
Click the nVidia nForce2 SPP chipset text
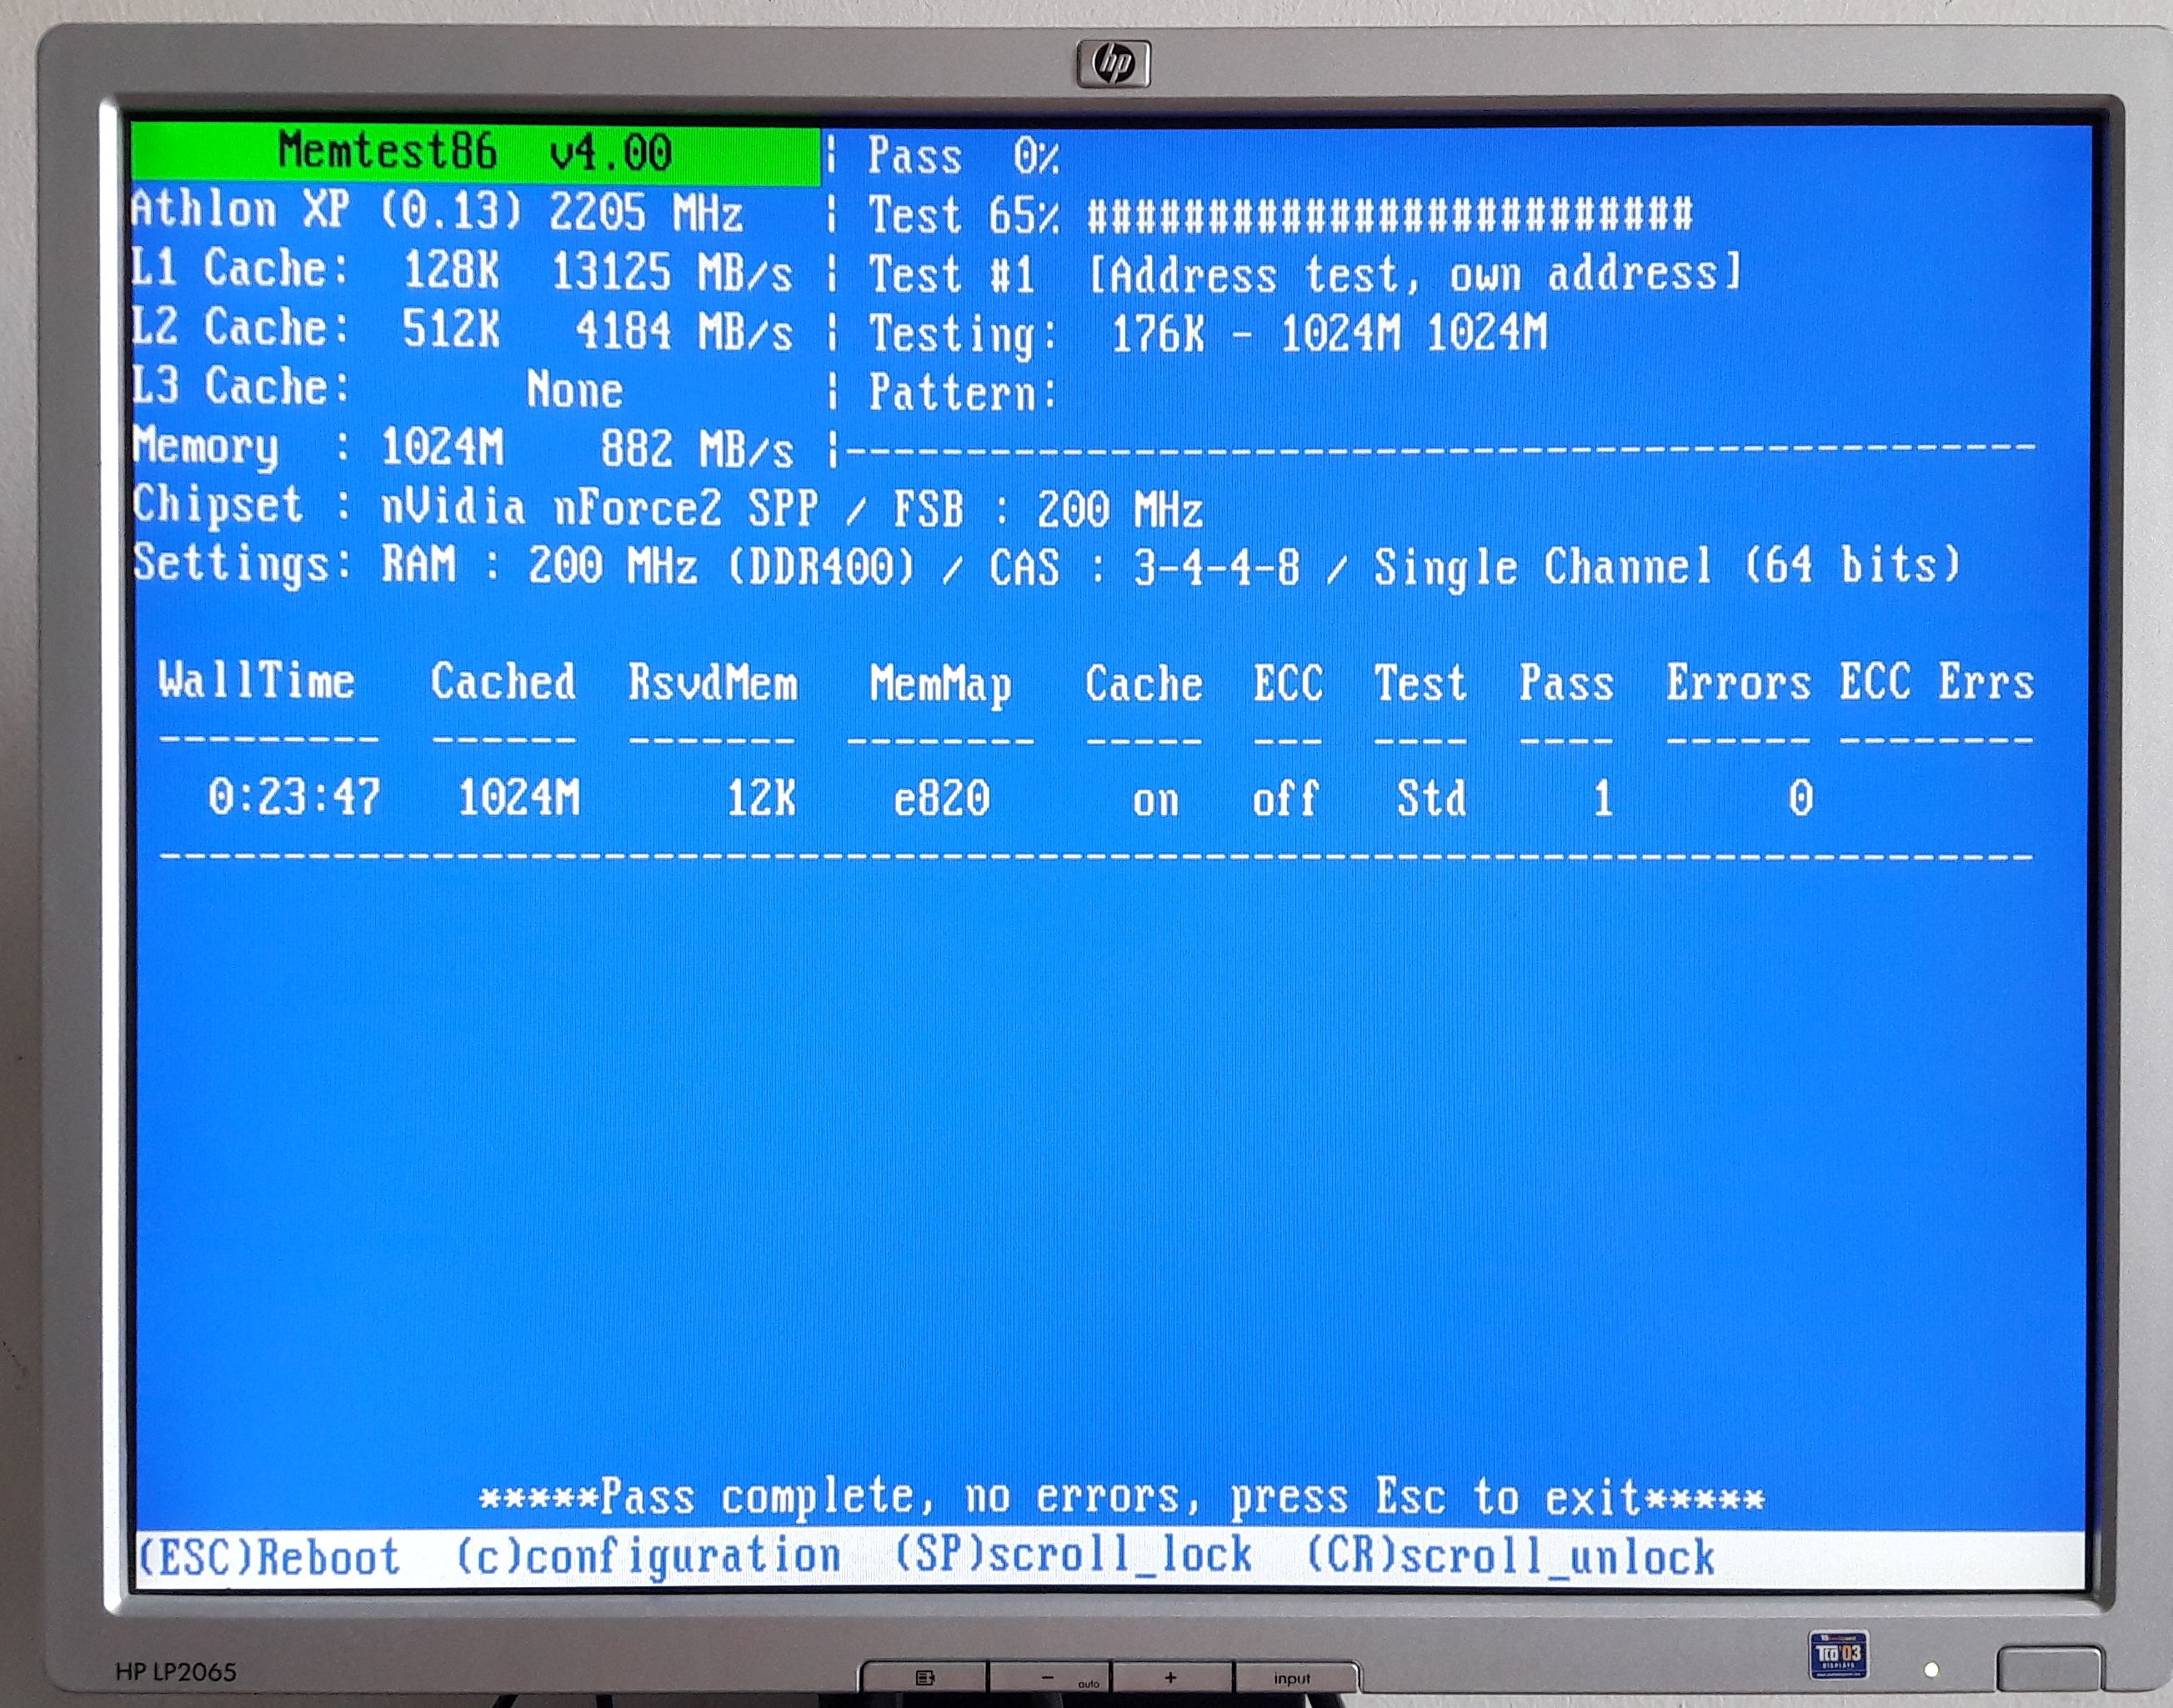tap(599, 507)
